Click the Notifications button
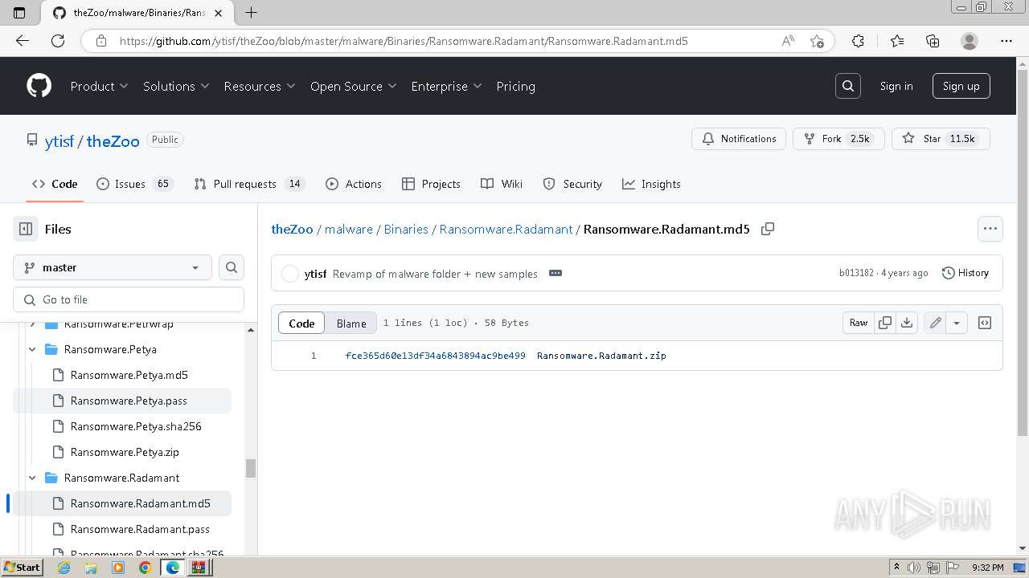This screenshot has height=578, width=1029. click(x=739, y=139)
